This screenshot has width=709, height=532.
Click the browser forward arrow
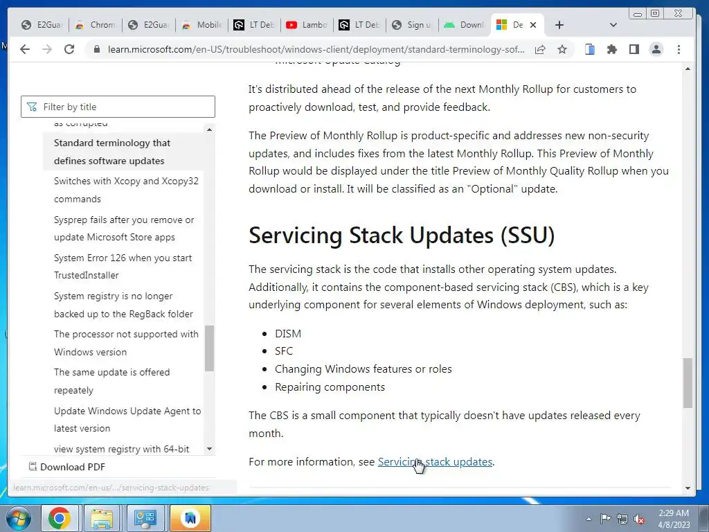coord(47,49)
